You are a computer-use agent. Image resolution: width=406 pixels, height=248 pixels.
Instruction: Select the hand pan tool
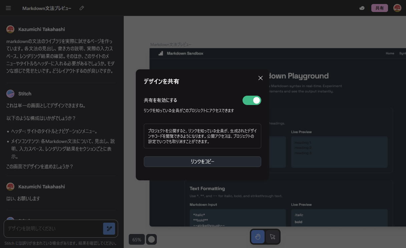coord(258,237)
